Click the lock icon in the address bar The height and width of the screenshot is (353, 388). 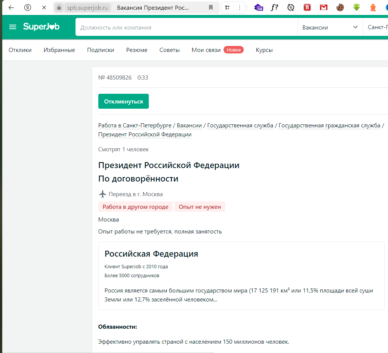pyautogui.click(x=59, y=7)
